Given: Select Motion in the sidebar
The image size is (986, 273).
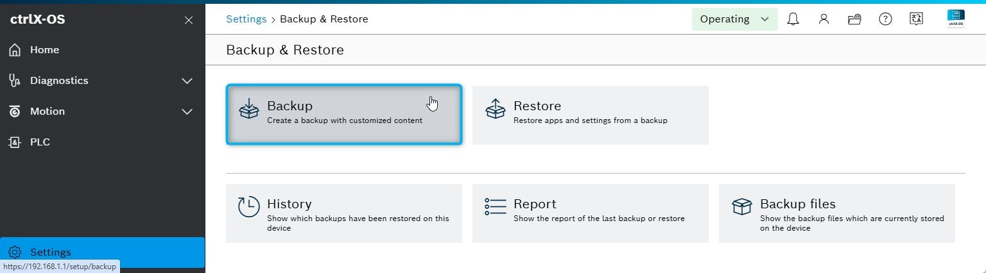Looking at the screenshot, I should pyautogui.click(x=48, y=112).
